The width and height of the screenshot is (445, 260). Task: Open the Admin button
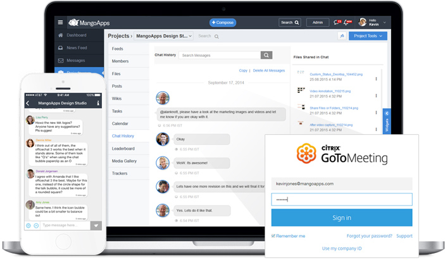pos(318,22)
